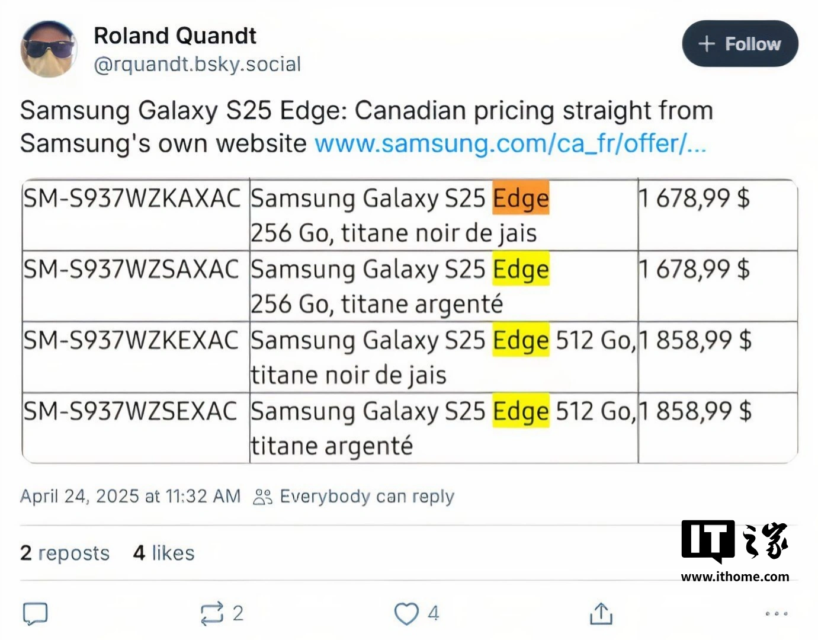Open the three-dot more options menu
Image resolution: width=818 pixels, height=640 pixels.
(x=776, y=614)
